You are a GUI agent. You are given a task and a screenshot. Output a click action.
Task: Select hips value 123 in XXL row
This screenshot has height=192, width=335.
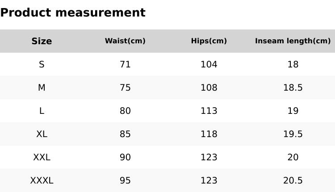209,157
